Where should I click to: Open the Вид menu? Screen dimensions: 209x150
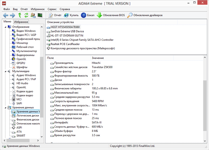(x=15, y=9)
